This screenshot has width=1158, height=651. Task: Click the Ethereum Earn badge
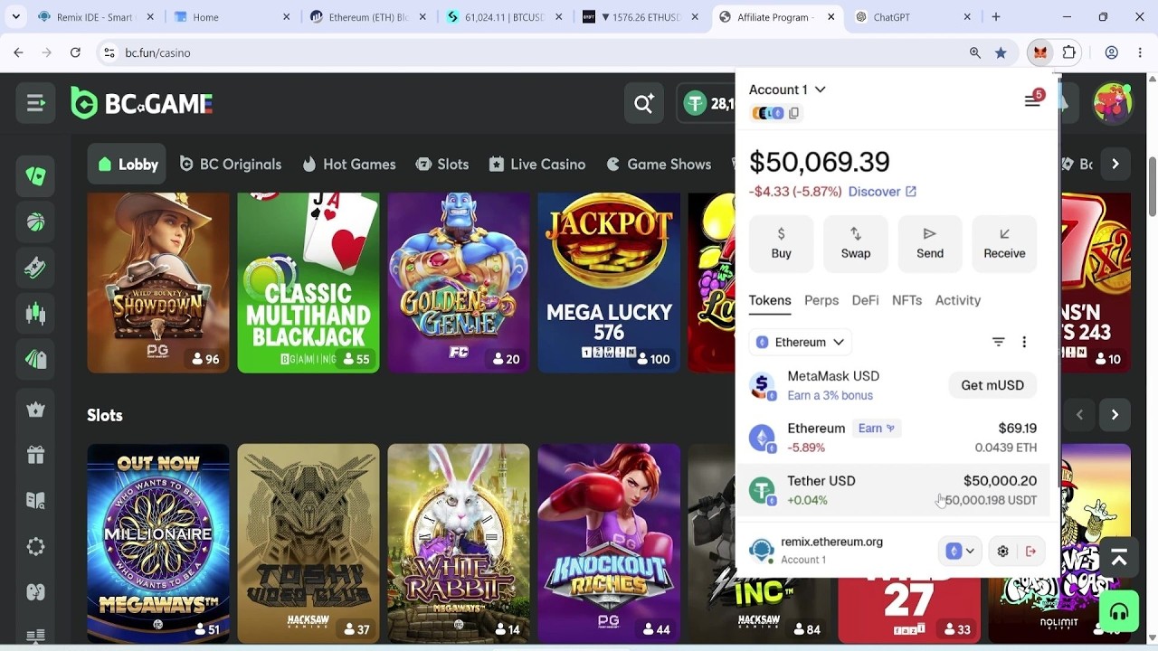[876, 429]
